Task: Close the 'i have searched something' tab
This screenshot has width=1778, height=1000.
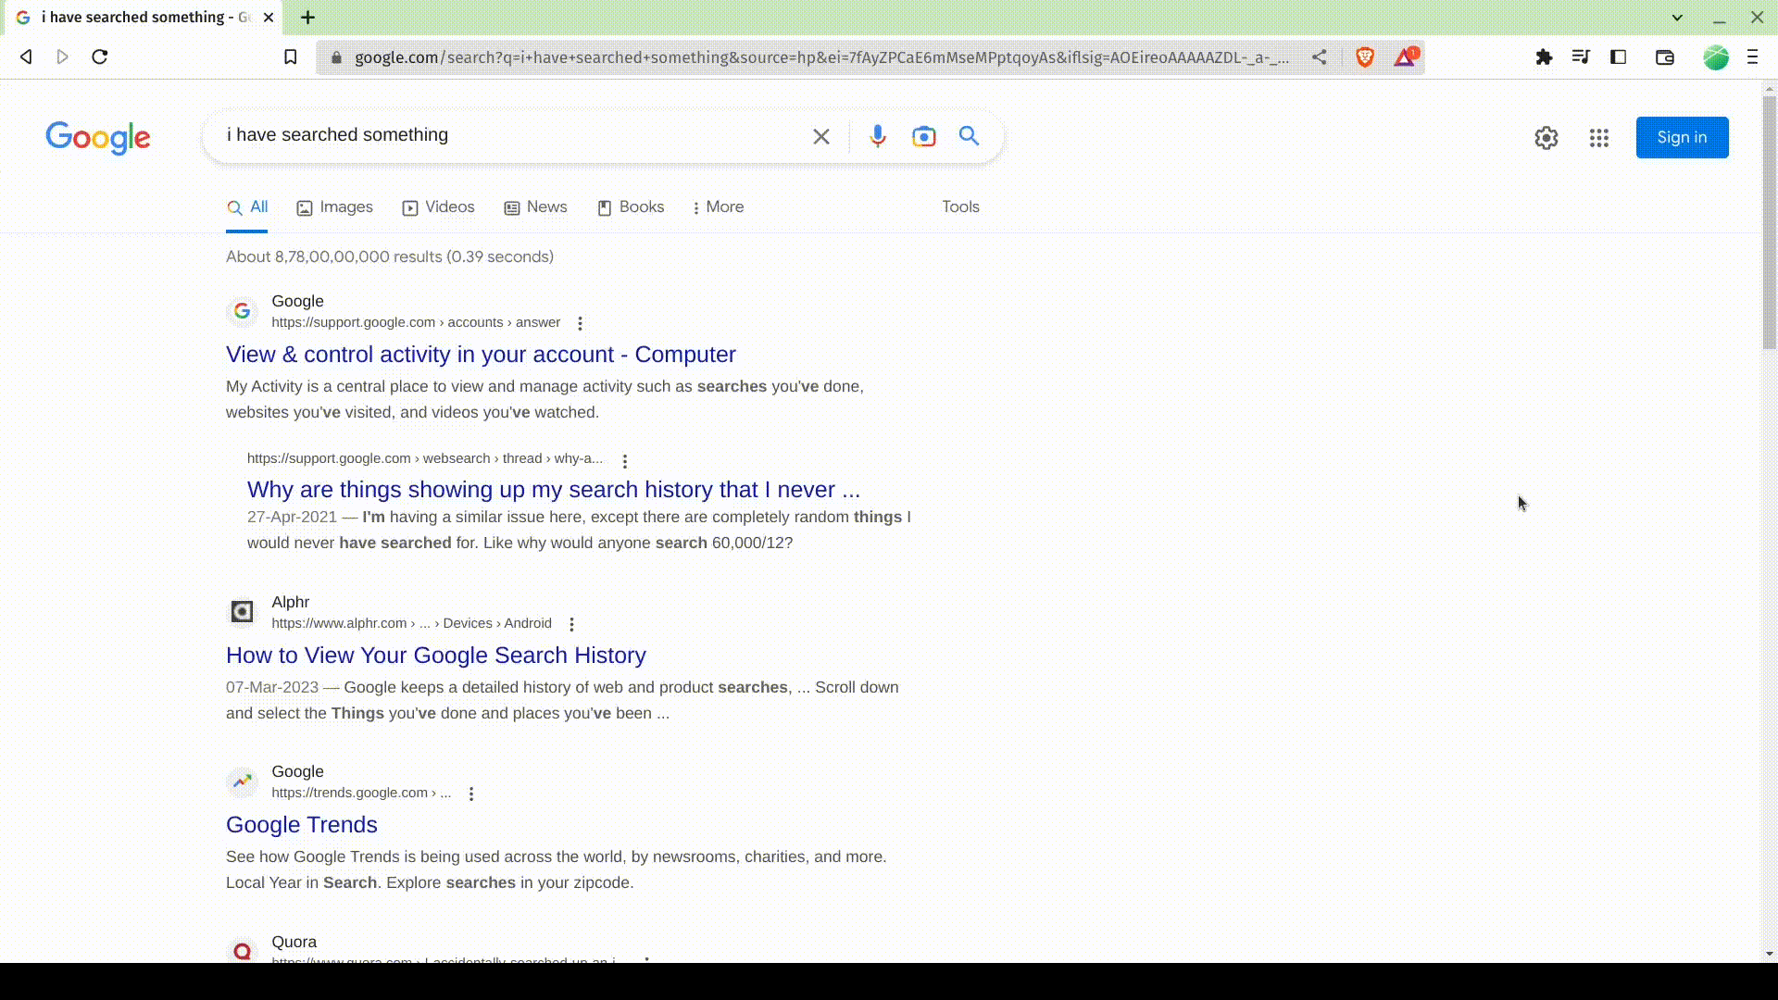Action: [269, 18]
